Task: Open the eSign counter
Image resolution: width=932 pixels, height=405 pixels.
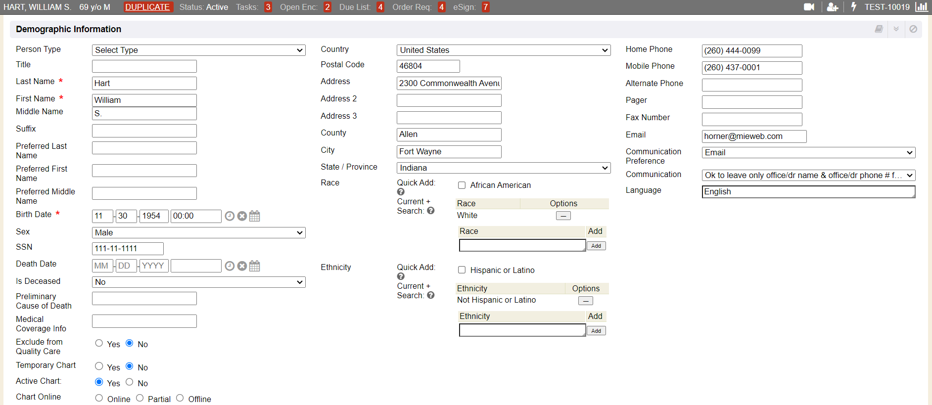Action: pos(485,7)
